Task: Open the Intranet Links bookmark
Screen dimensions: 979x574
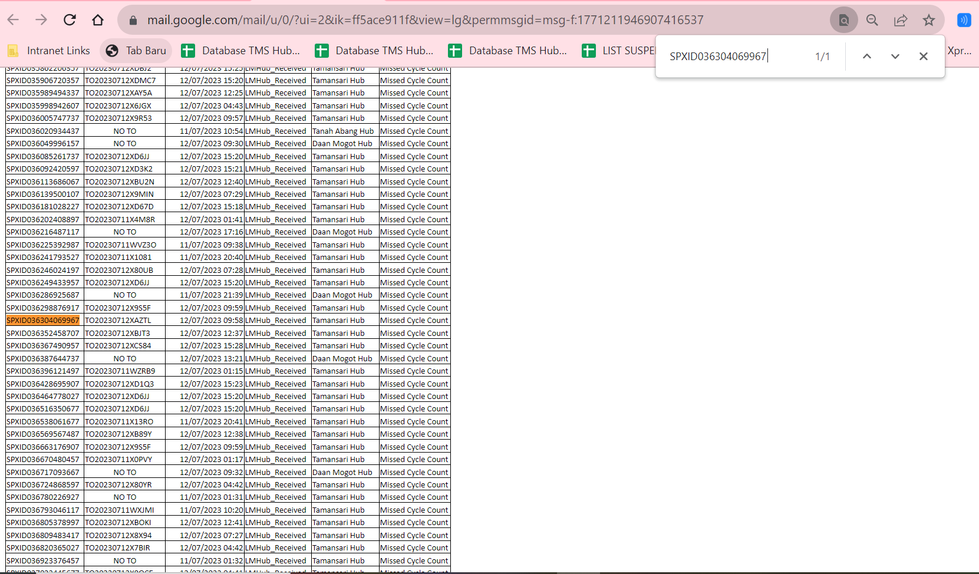Action: pos(50,51)
